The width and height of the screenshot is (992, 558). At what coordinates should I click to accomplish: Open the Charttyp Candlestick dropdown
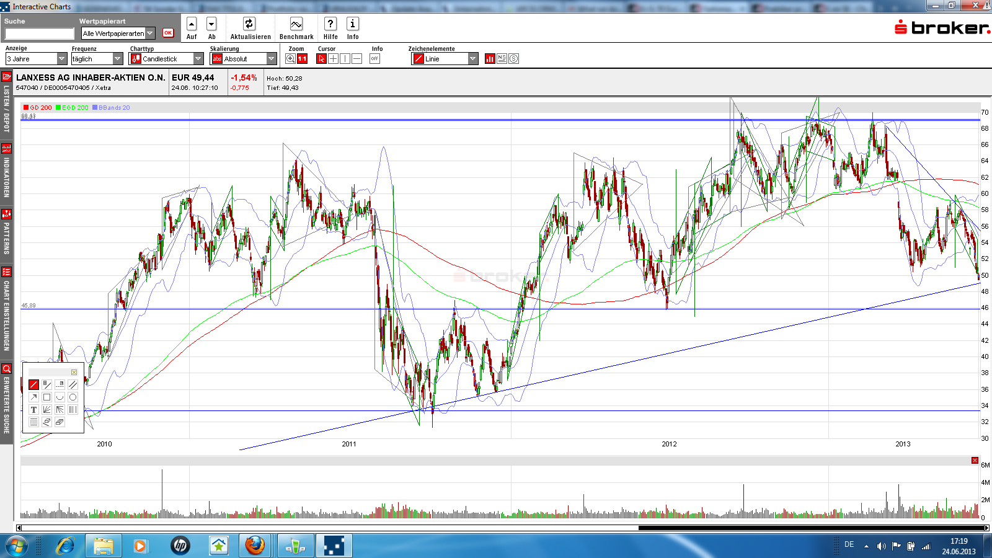pyautogui.click(x=166, y=59)
